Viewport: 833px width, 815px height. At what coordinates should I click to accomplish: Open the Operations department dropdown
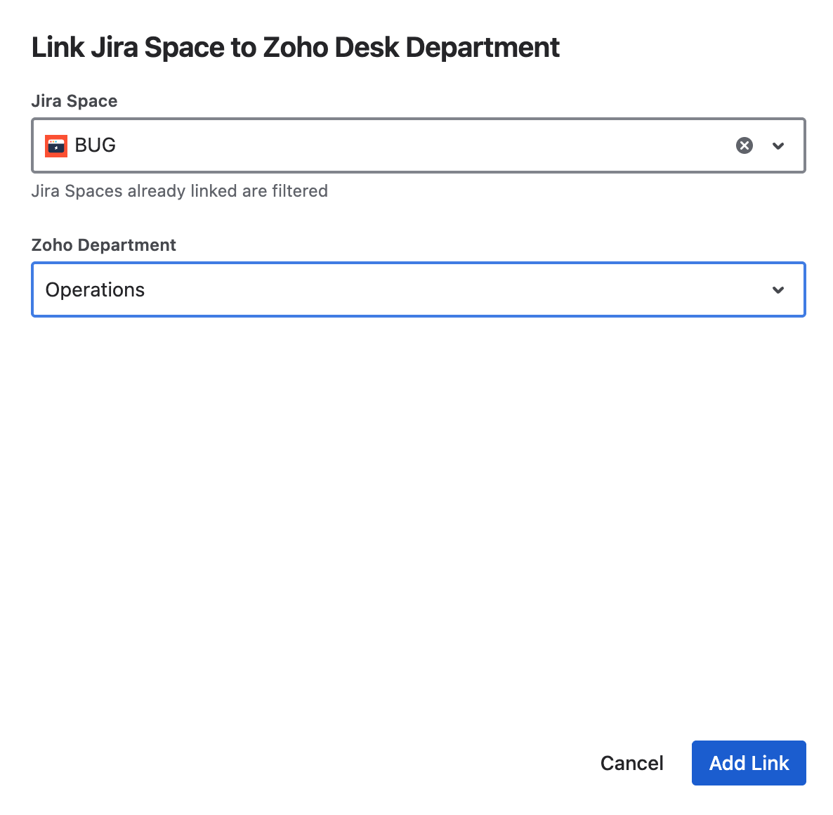tap(418, 290)
